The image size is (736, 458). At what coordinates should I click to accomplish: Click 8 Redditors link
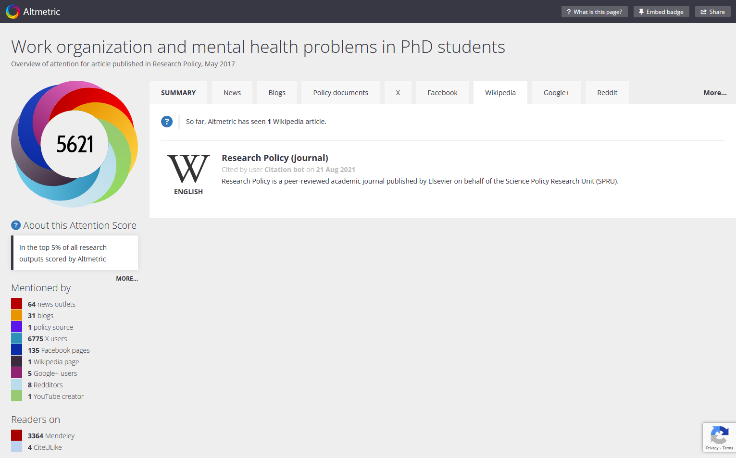pyautogui.click(x=45, y=385)
